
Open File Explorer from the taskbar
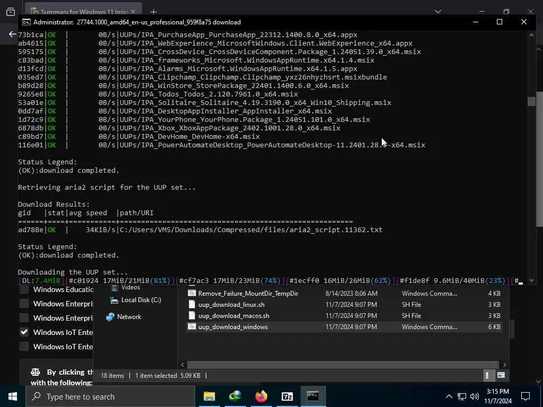[x=209, y=396]
